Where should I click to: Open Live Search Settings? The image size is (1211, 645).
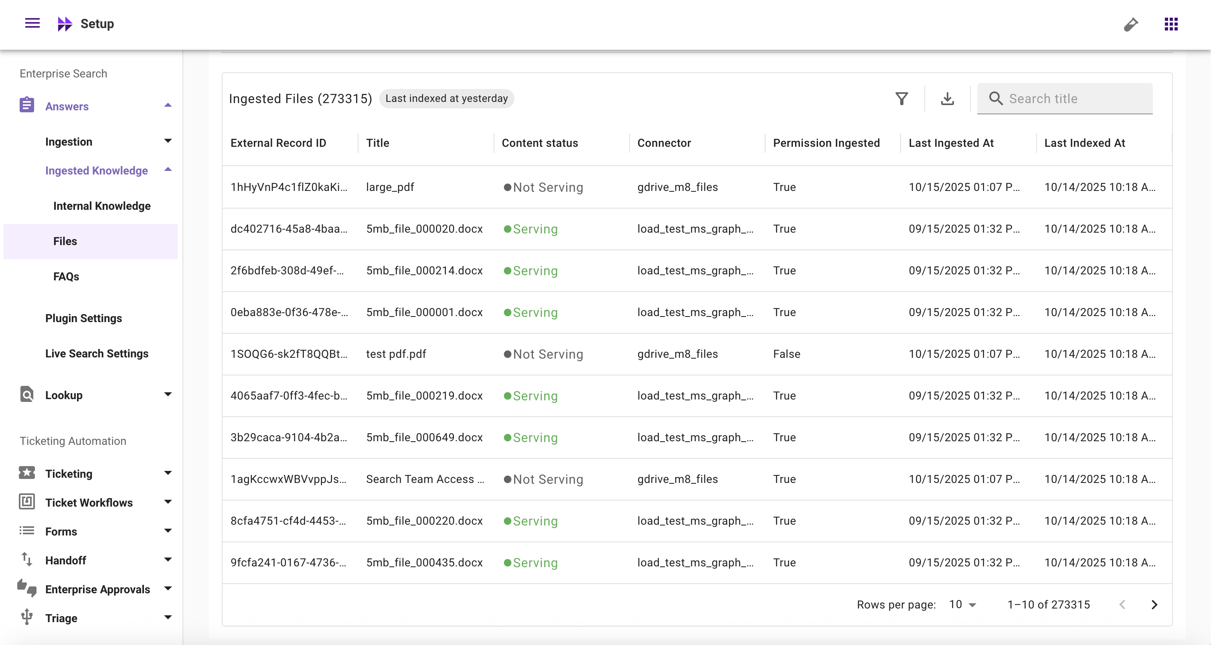coord(97,353)
